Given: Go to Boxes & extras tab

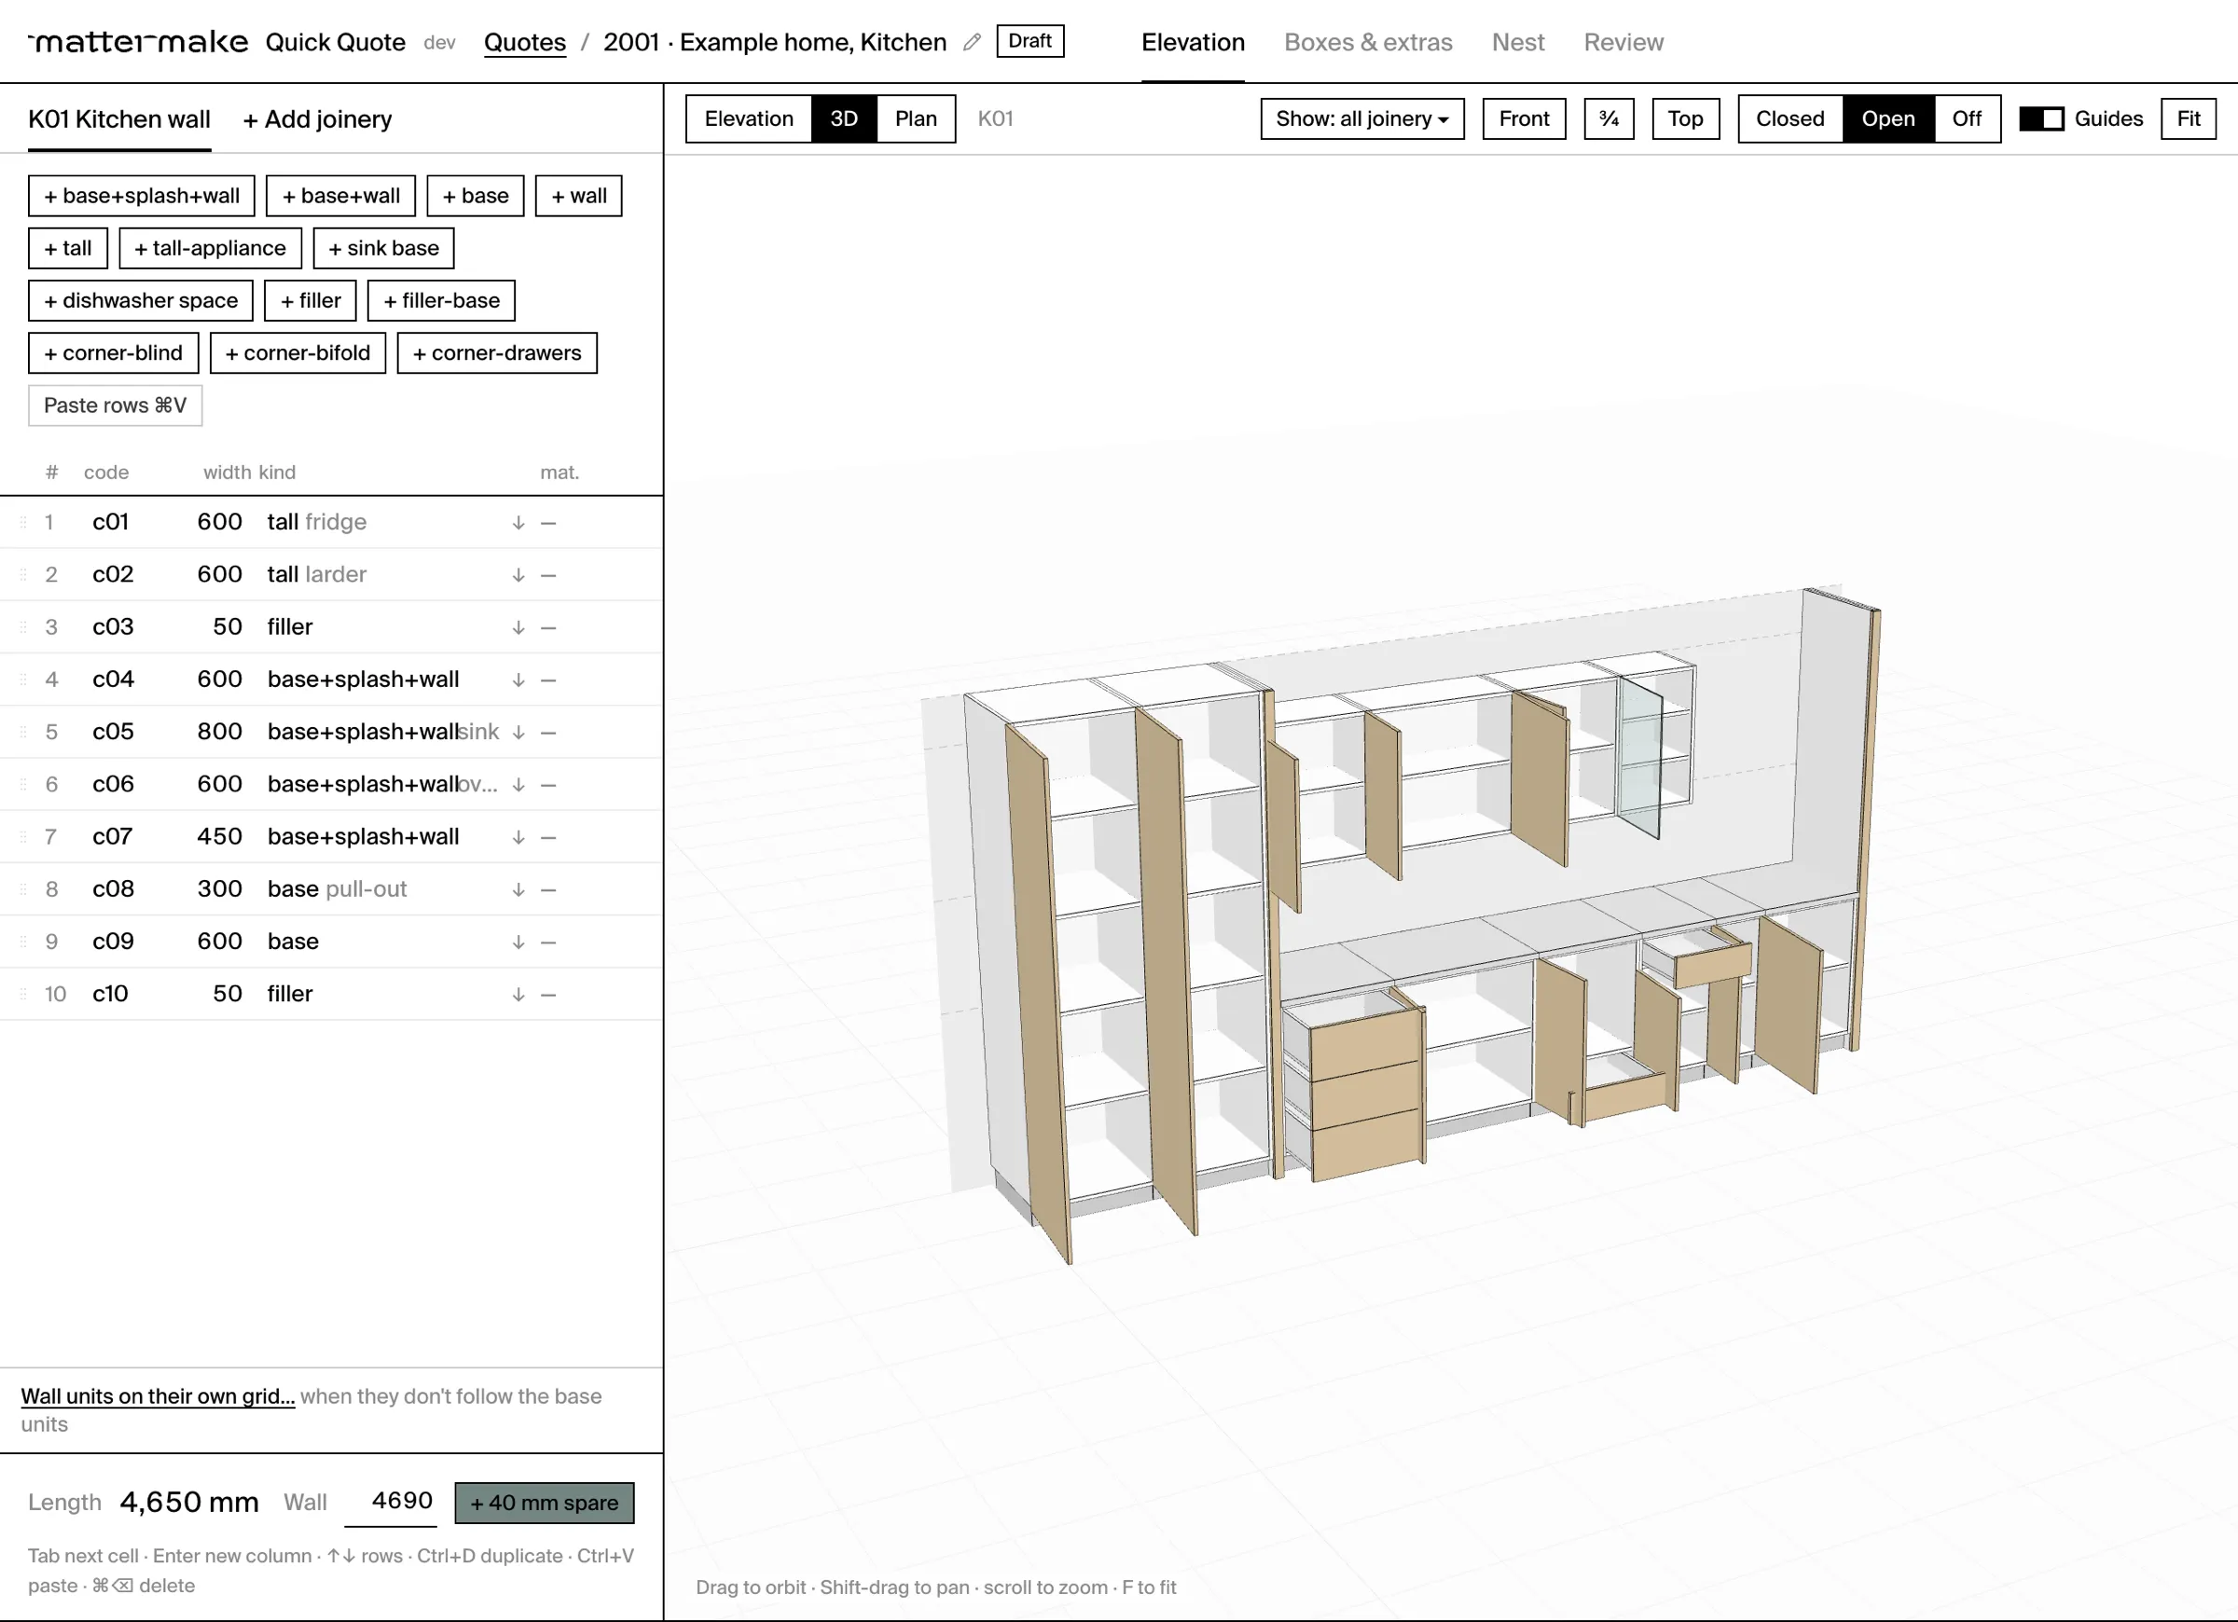Looking at the screenshot, I should click(1368, 43).
